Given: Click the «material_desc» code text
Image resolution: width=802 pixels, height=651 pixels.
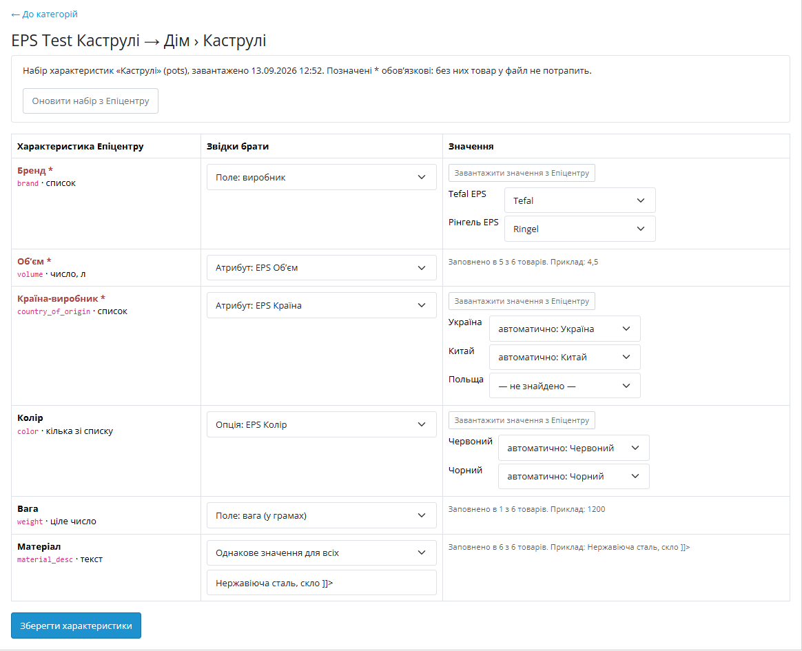Looking at the screenshot, I should (45, 559).
